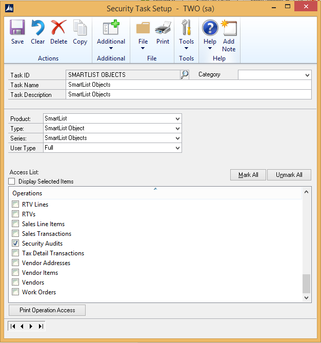Check the Work Orders checkbox
Image resolution: width=321 pixels, height=343 pixels.
15,292
